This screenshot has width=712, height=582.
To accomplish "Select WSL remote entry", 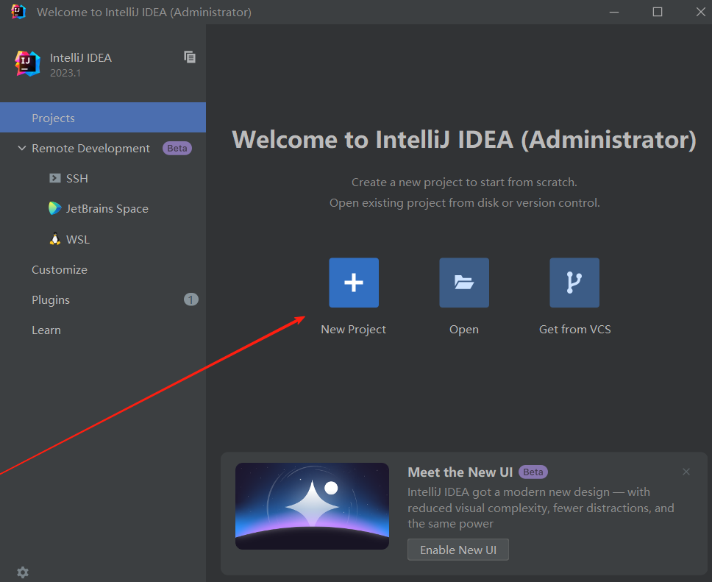I will 78,239.
